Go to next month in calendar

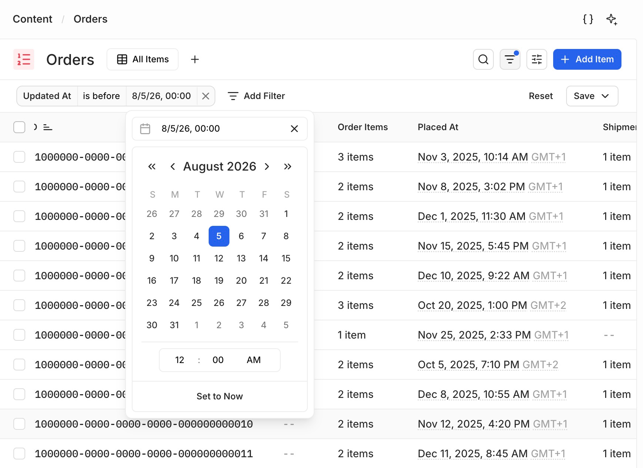267,167
